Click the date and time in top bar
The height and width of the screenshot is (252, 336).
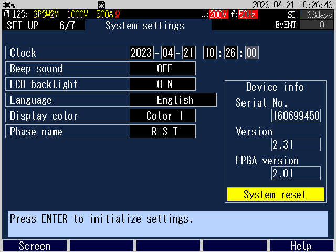click(293, 5)
